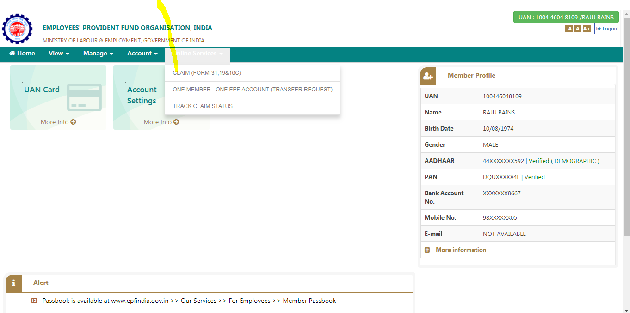Click the EPFO logo emblem
This screenshot has width=630, height=313.
pos(17,29)
